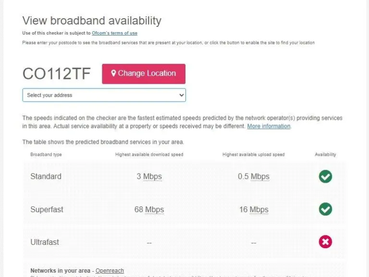Click the green Standard availability checkmark
The image size is (369, 277).
point(325,176)
